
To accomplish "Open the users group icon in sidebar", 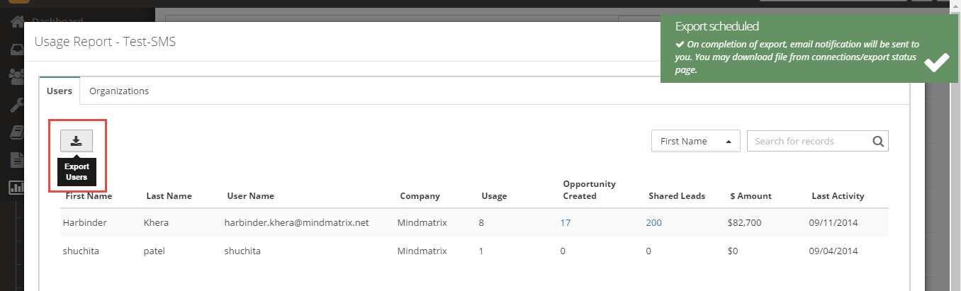I will click(x=17, y=76).
